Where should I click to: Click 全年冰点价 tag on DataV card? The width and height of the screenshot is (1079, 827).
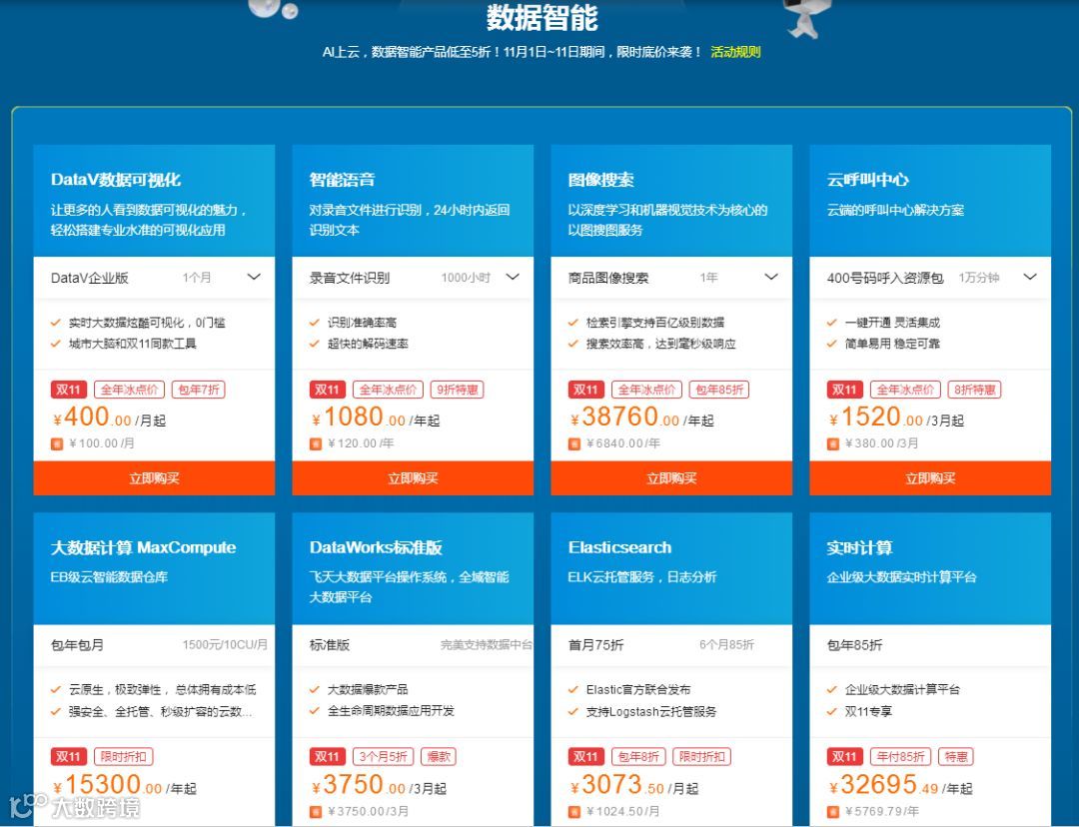pos(129,390)
